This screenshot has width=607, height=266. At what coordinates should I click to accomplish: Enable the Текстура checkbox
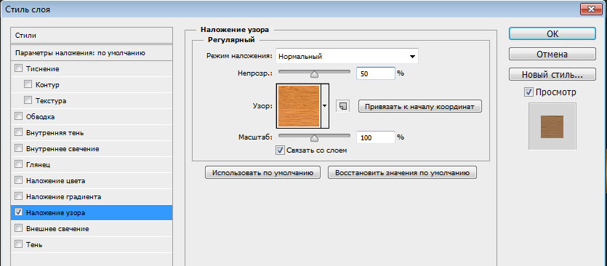[28, 100]
